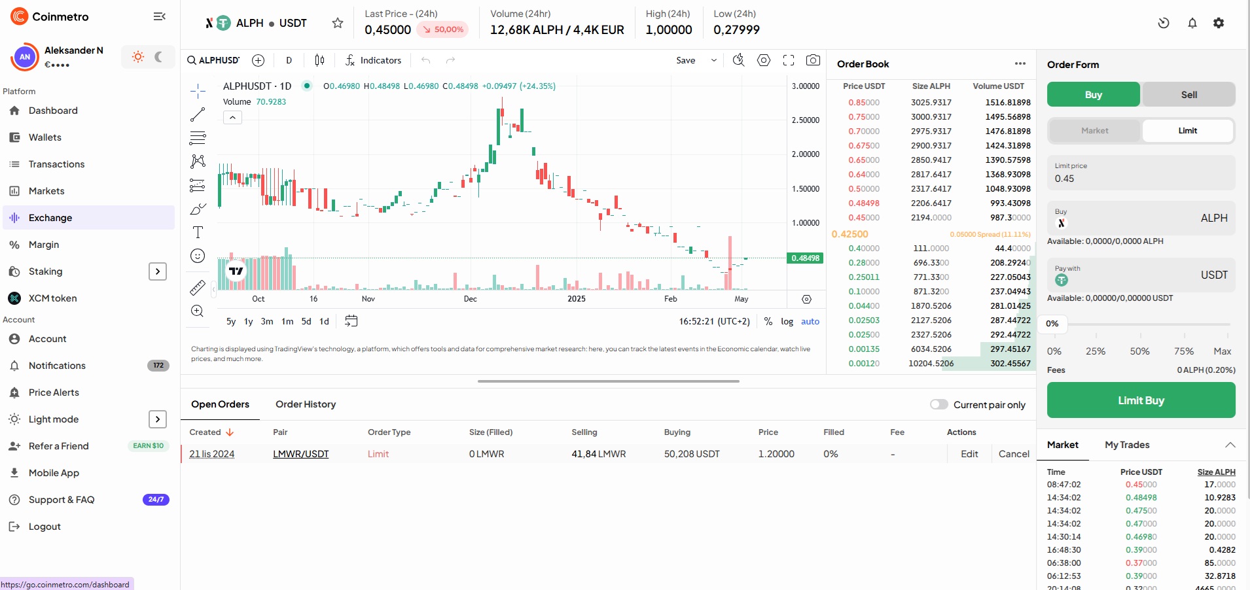
Task: Switch to the Order History tab
Action: (306, 404)
